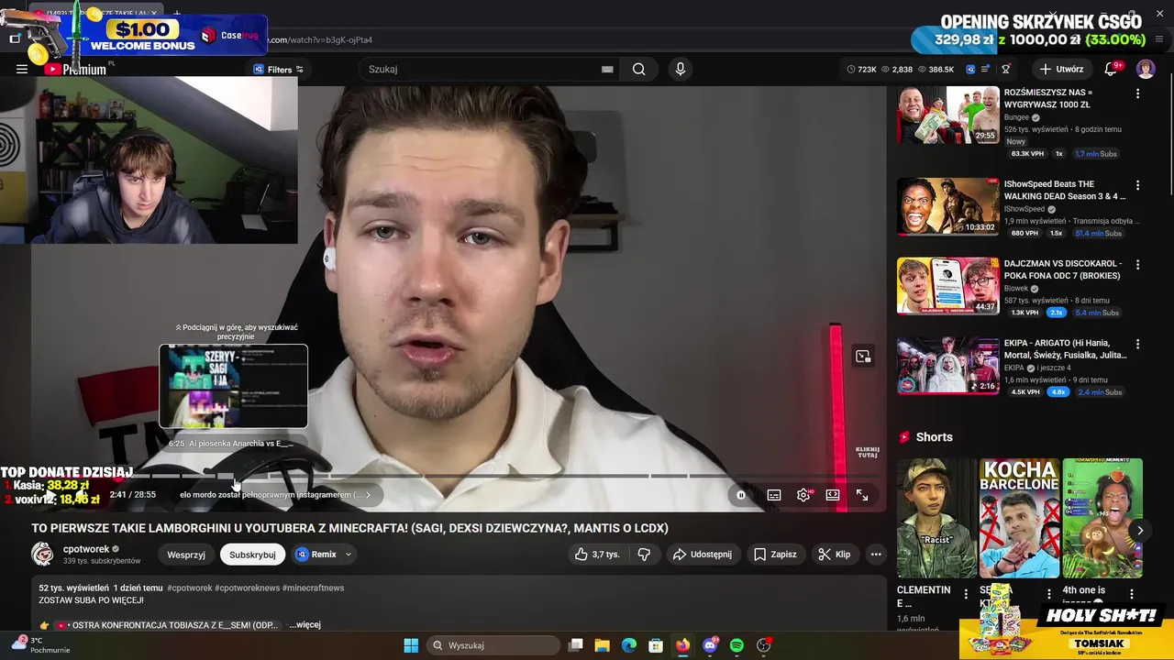This screenshot has height=660, width=1174.
Task: Click the seek preview thumbnail SZERYY SAGI
Action: tap(234, 386)
